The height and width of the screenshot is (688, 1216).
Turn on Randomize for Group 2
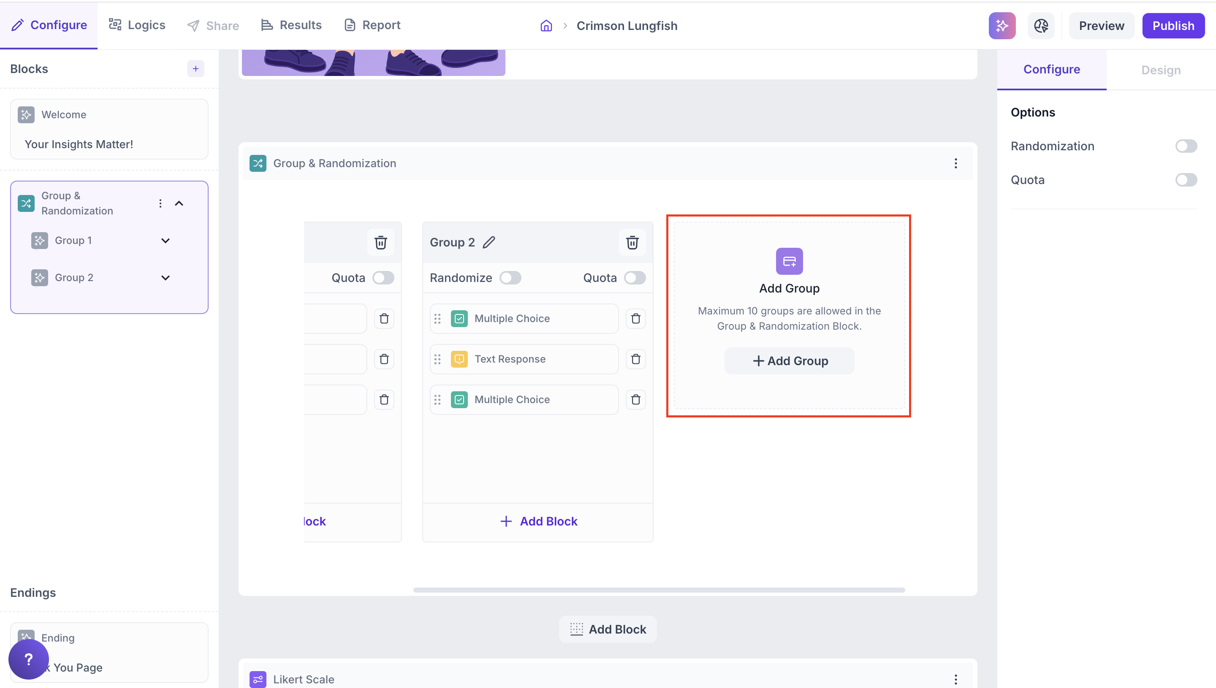(510, 278)
